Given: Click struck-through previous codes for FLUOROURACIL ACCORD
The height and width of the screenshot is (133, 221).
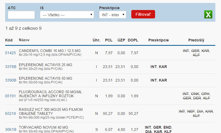Looking at the screenshot, I should (x=196, y=96).
